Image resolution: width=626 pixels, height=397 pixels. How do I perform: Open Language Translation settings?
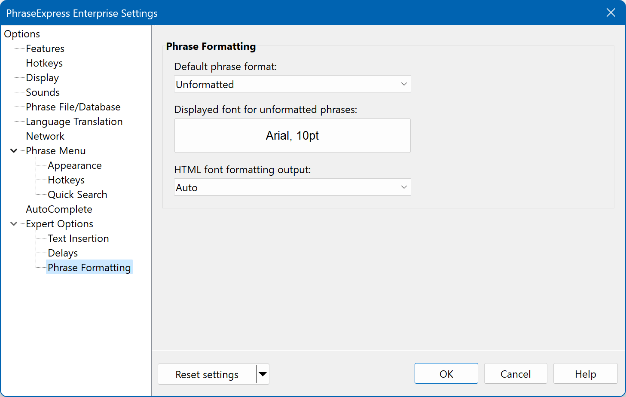click(74, 122)
